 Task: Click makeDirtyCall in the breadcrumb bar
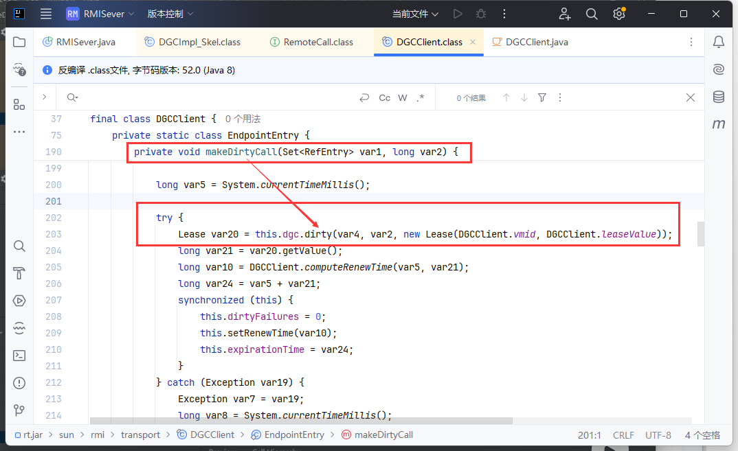[x=383, y=435]
